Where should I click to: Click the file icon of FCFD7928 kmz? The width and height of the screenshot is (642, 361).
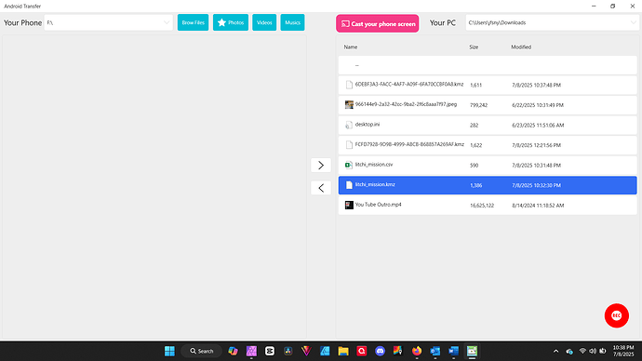coord(349,145)
